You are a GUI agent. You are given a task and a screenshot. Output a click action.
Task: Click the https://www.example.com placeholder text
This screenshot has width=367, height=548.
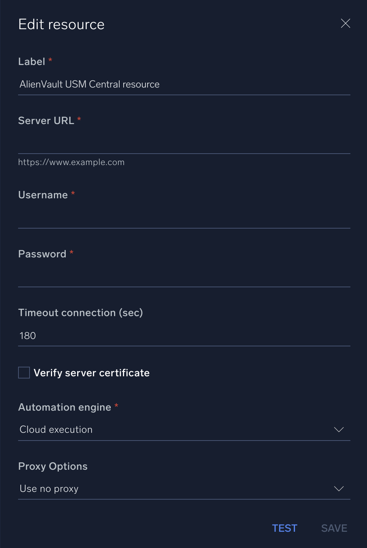tap(71, 162)
